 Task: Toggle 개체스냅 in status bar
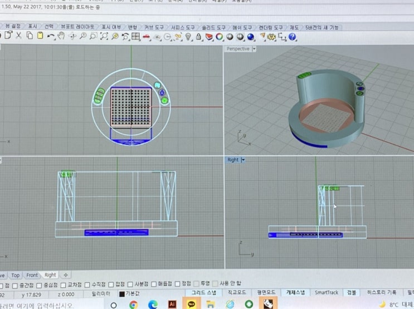[295, 292]
